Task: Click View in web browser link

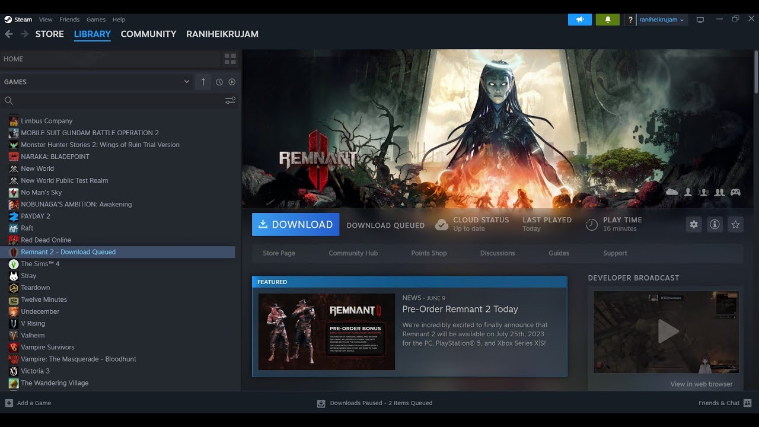Action: [x=701, y=384]
